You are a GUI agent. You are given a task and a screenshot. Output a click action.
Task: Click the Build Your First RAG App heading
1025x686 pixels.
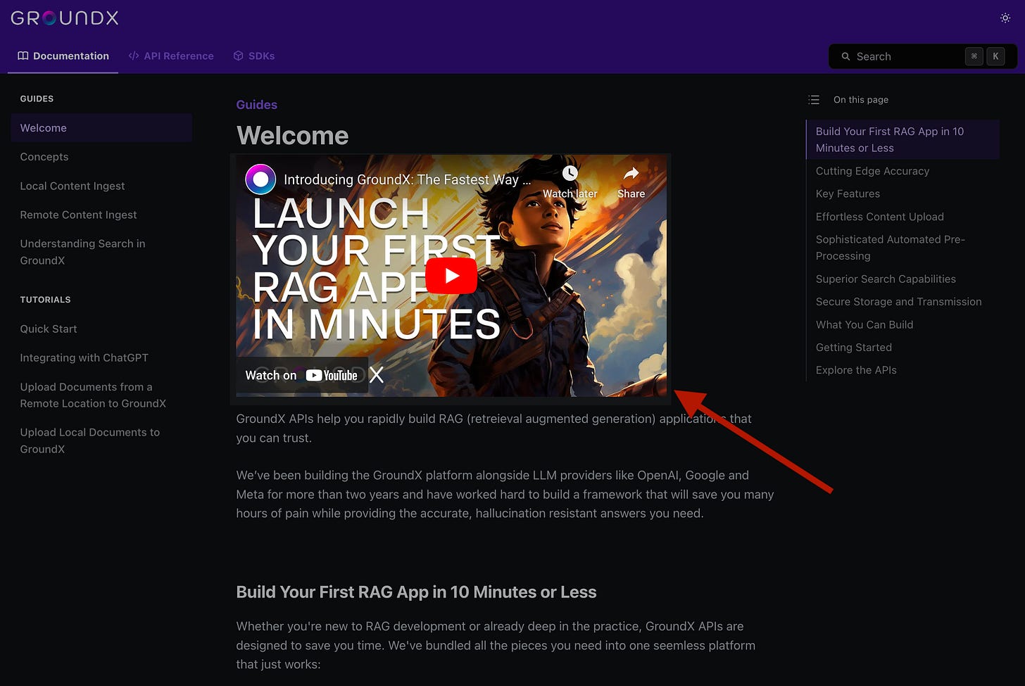click(416, 592)
